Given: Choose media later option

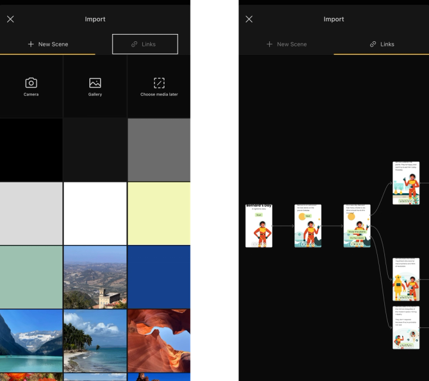Looking at the screenshot, I should [159, 86].
